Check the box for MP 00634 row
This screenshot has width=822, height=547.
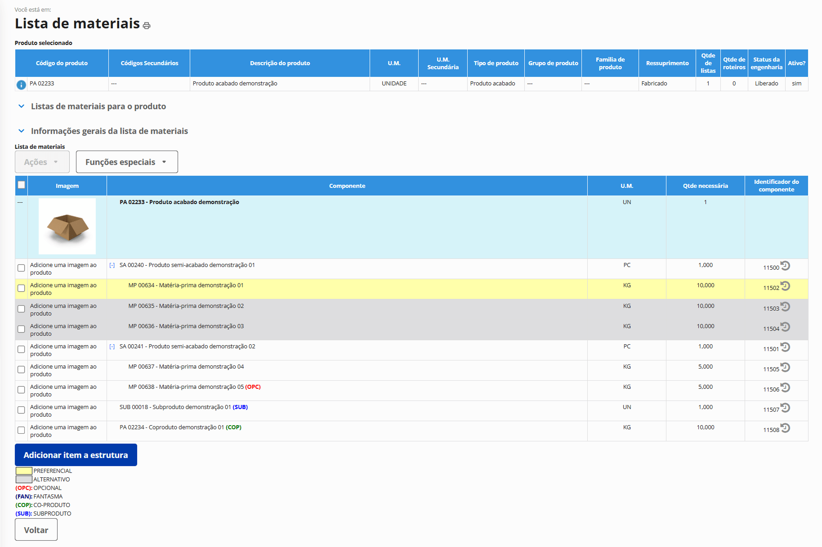(21, 288)
